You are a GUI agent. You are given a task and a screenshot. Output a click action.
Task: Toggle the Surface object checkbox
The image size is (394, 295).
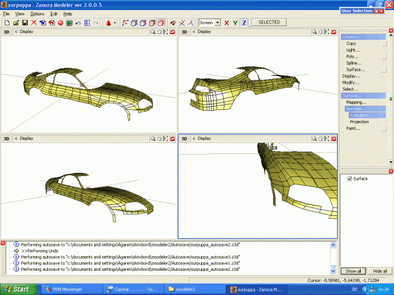350,178
